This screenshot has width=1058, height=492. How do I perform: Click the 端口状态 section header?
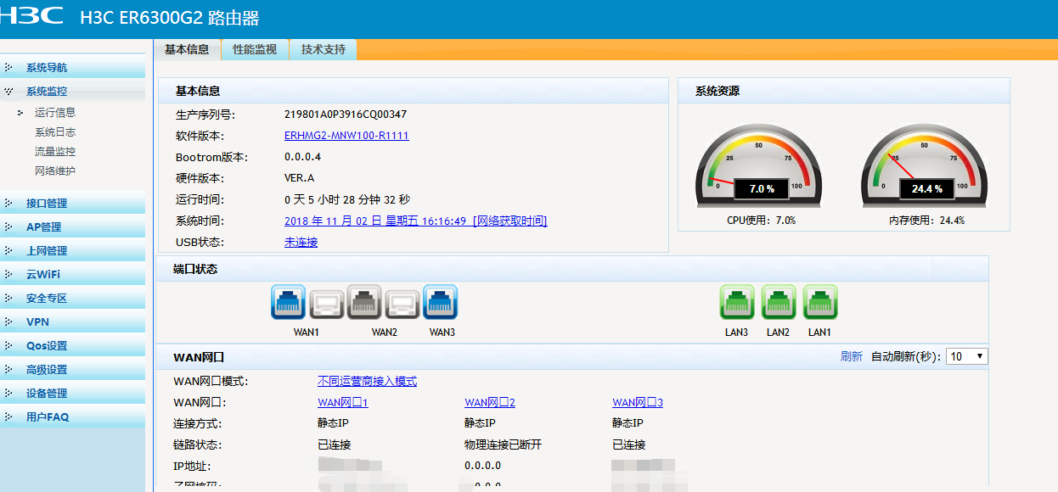tap(573, 269)
